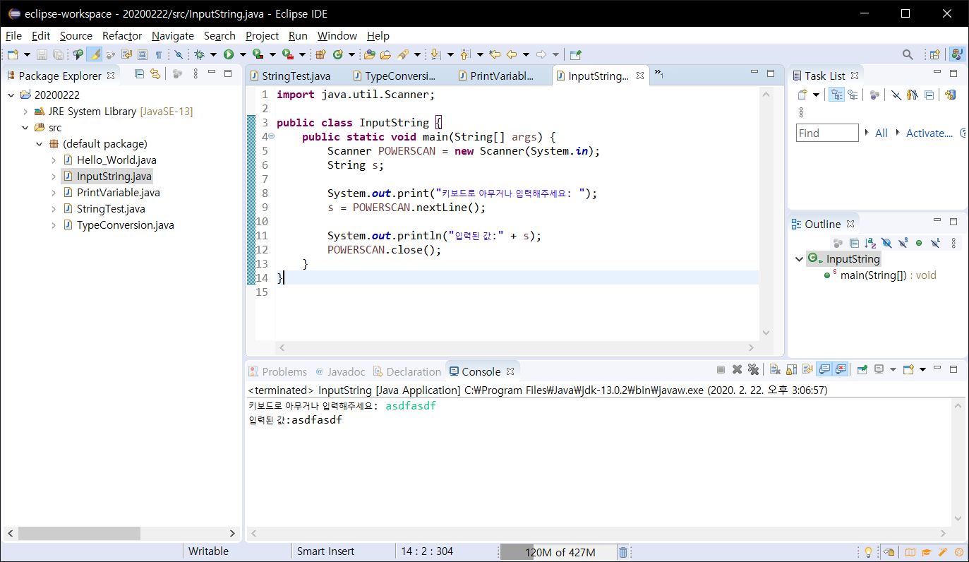
Task: Click the Last Edit Location icon
Action: point(495,54)
